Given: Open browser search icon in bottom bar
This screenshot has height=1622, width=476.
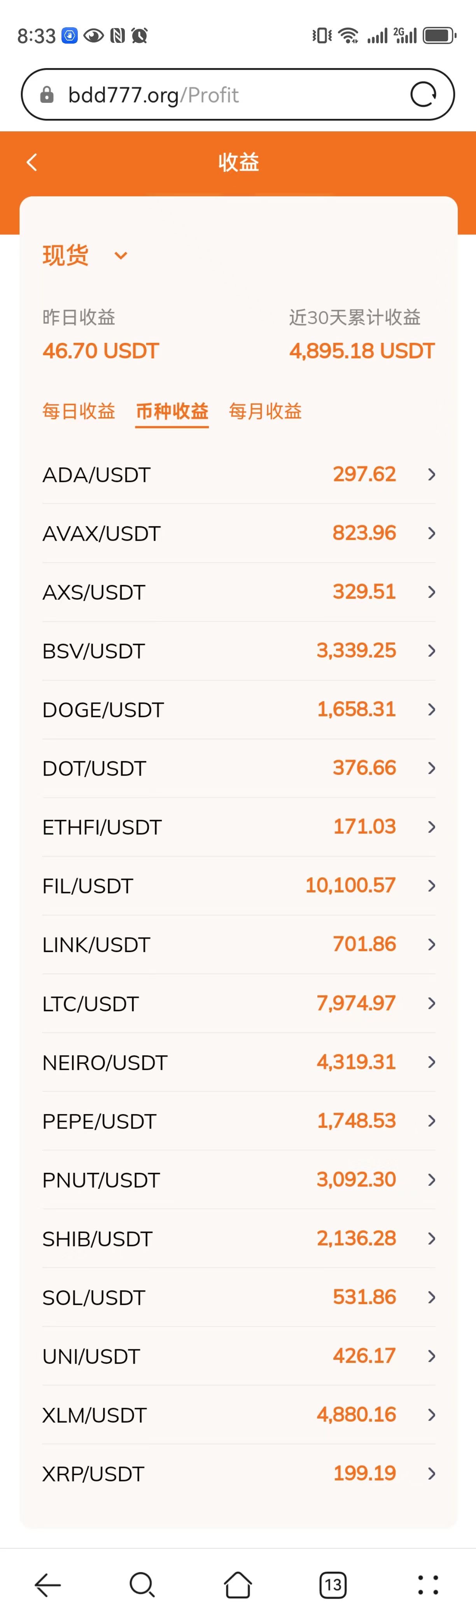Looking at the screenshot, I should tap(142, 1584).
